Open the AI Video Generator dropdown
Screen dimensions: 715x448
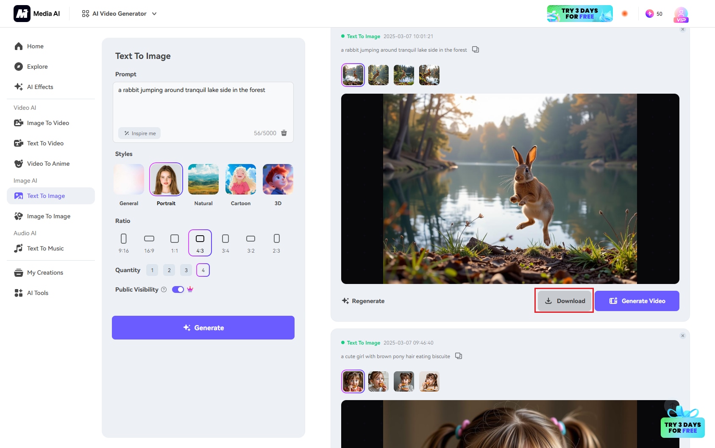pyautogui.click(x=120, y=14)
